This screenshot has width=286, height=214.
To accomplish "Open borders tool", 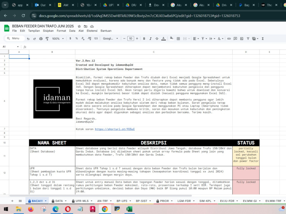I will tap(178, 39).
